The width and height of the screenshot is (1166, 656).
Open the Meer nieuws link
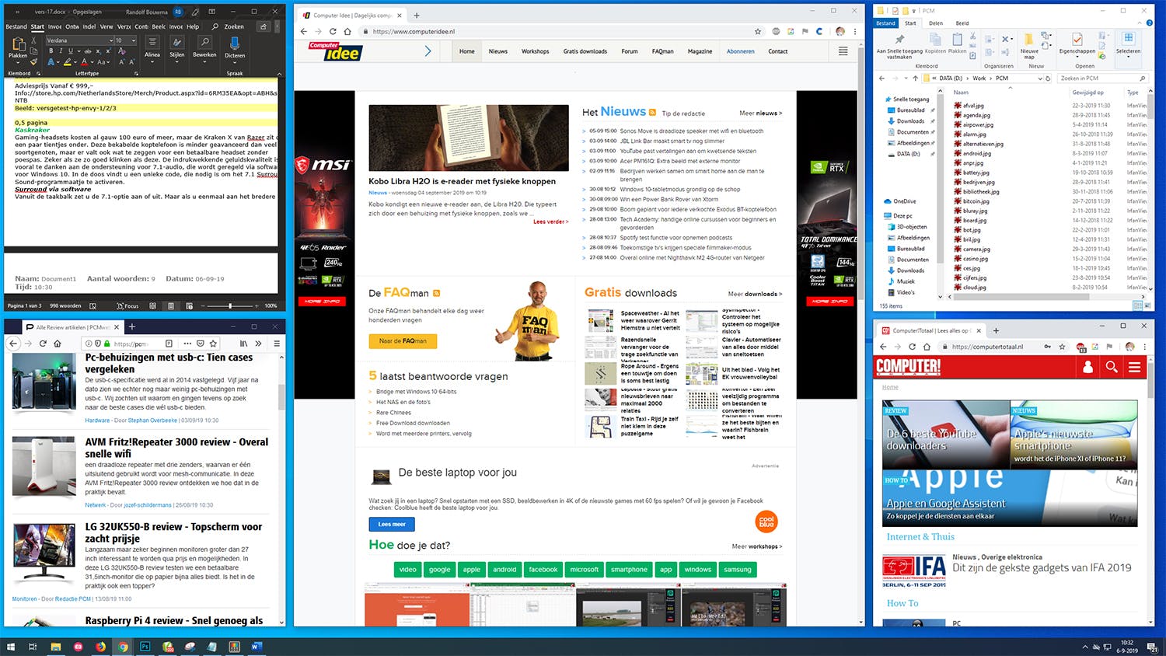click(x=760, y=113)
